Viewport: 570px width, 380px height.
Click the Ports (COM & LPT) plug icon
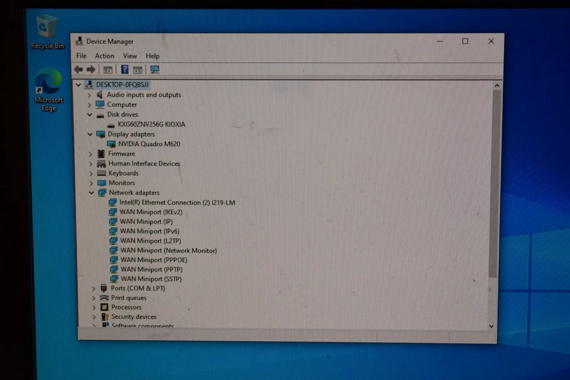click(x=104, y=289)
